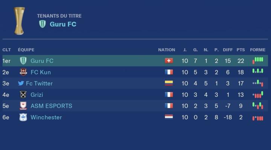Viewport: 271px width, 150px height.
Task: Sort table by PTS column
Action: (x=241, y=50)
